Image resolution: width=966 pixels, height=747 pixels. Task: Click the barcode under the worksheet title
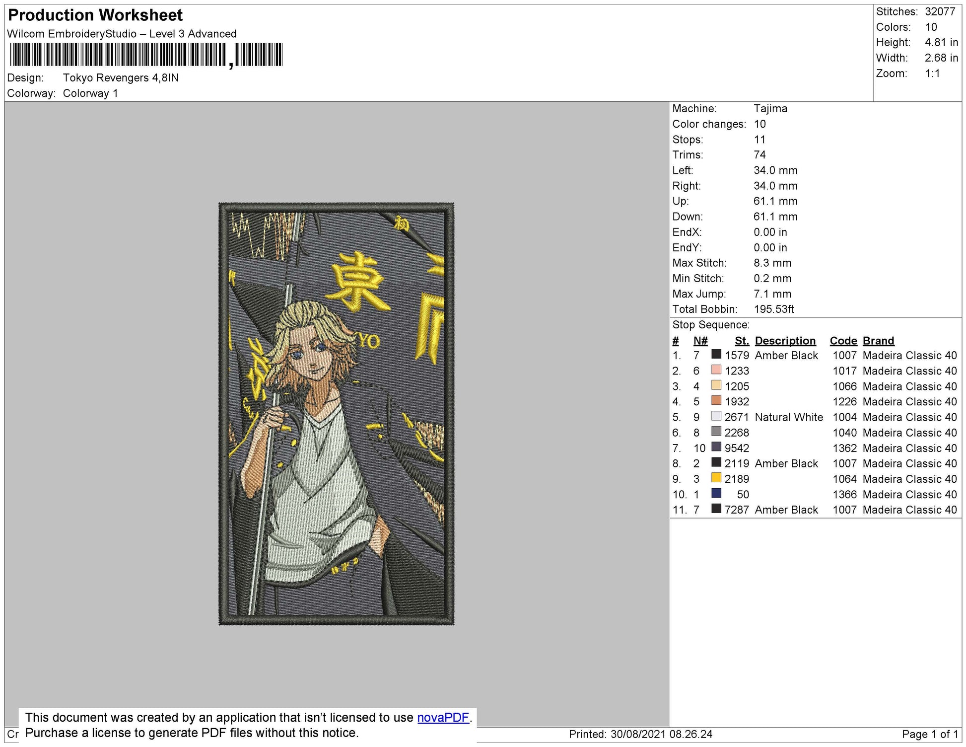(146, 55)
